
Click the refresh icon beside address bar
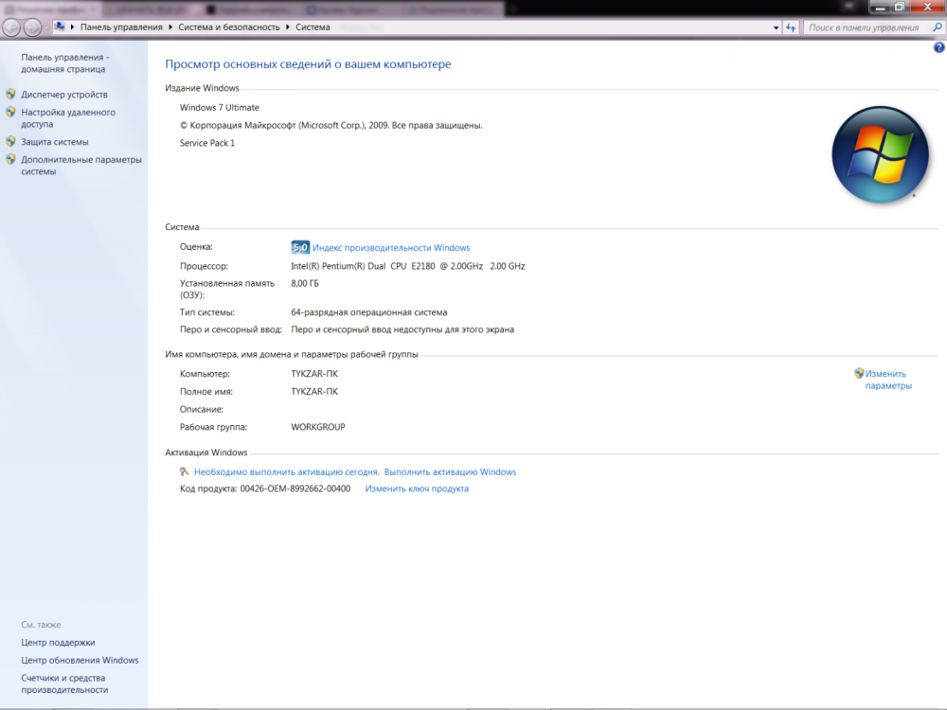tap(791, 27)
